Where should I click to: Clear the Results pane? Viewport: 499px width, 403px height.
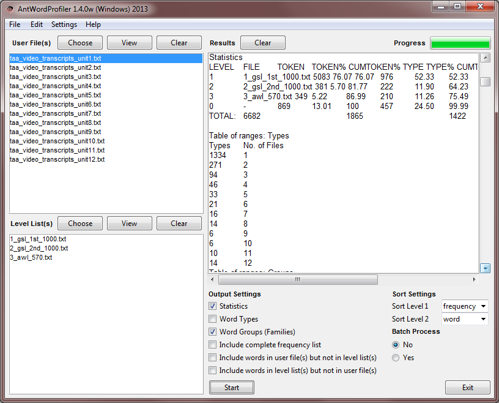(263, 43)
